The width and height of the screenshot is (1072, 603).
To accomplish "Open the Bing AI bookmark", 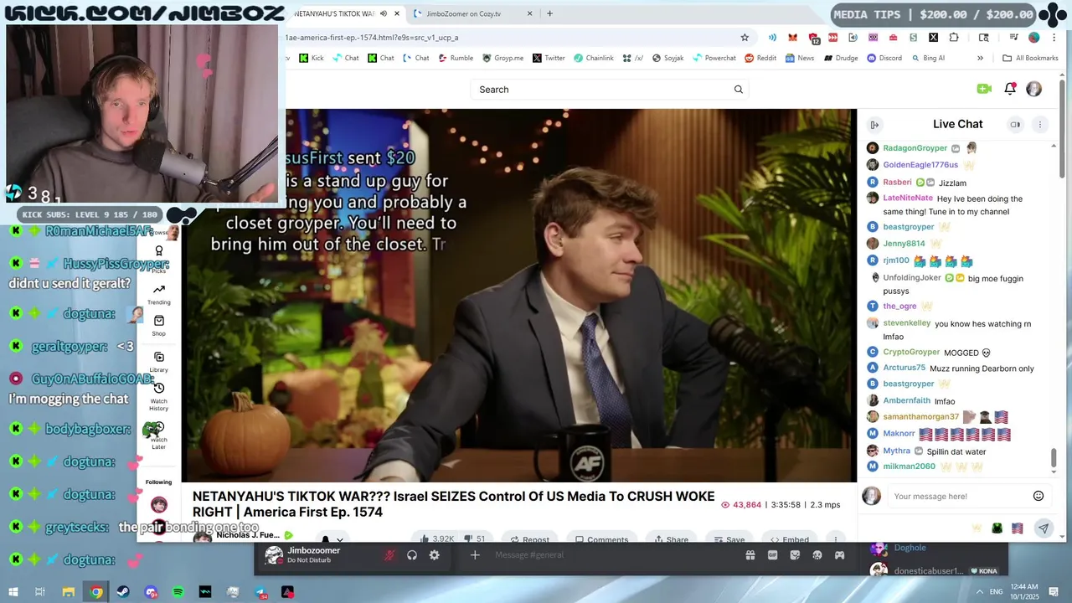I will coord(927,59).
